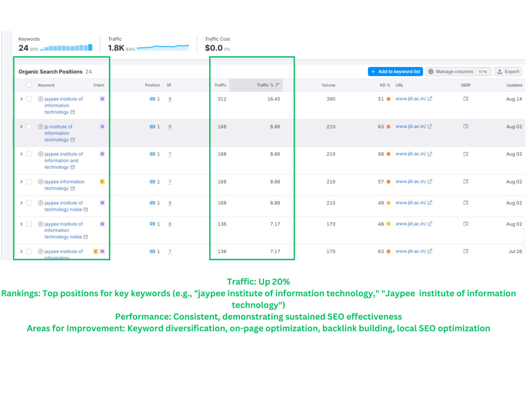Open keyword link 'jp institute of information technology'

(x=58, y=133)
